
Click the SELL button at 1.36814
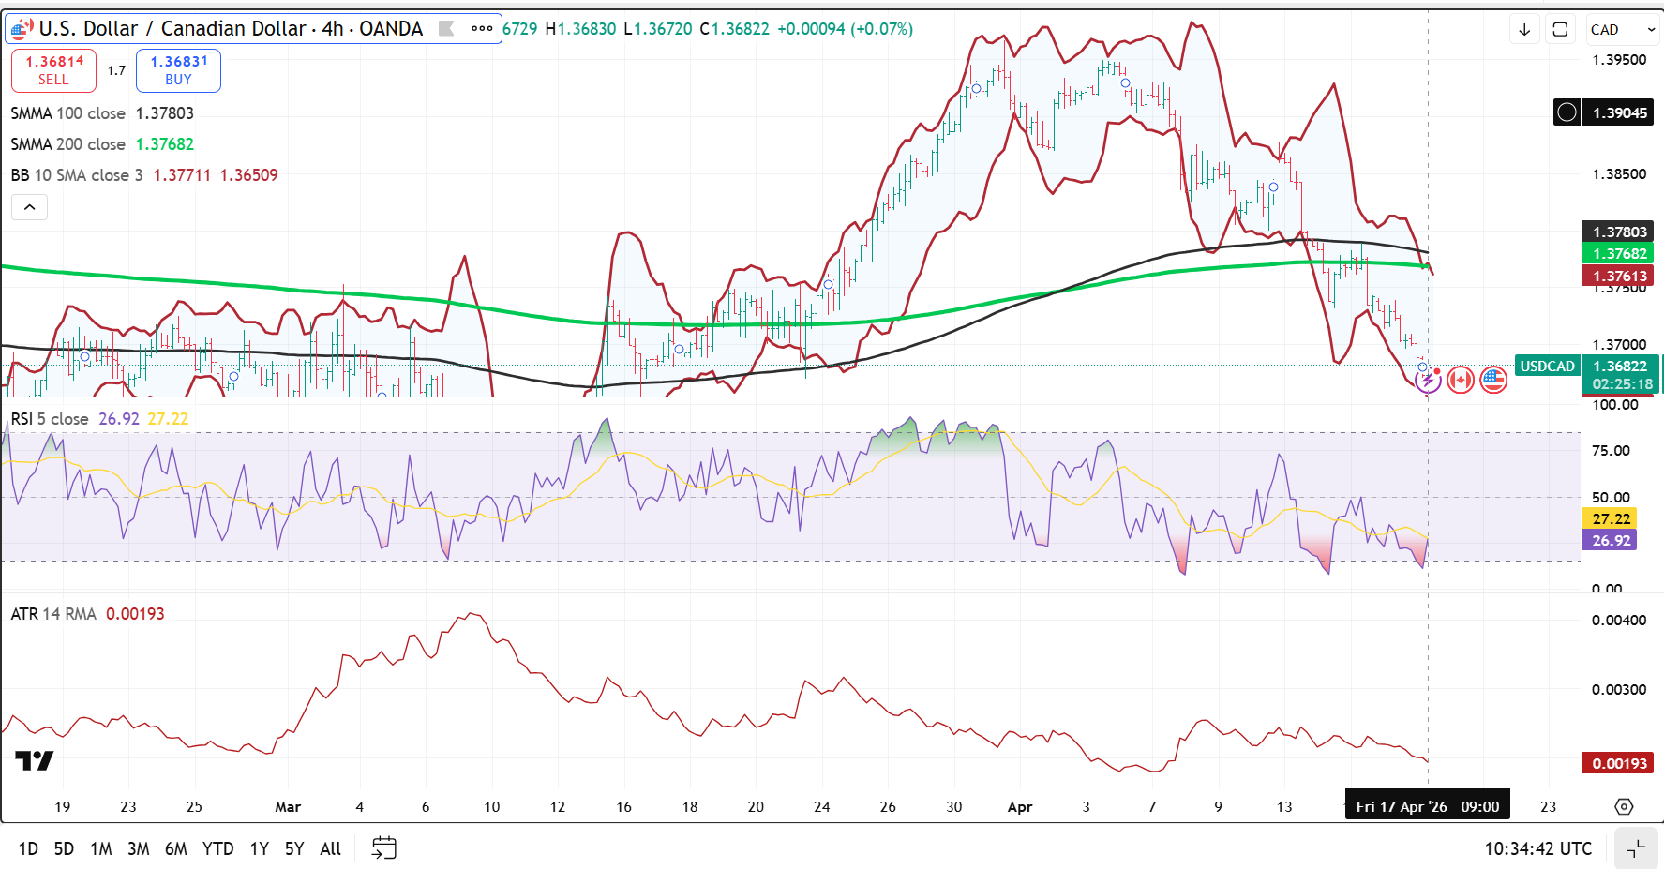pos(53,70)
